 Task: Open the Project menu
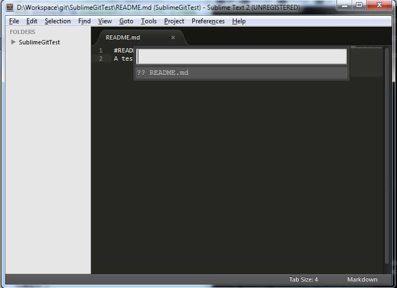(x=174, y=21)
